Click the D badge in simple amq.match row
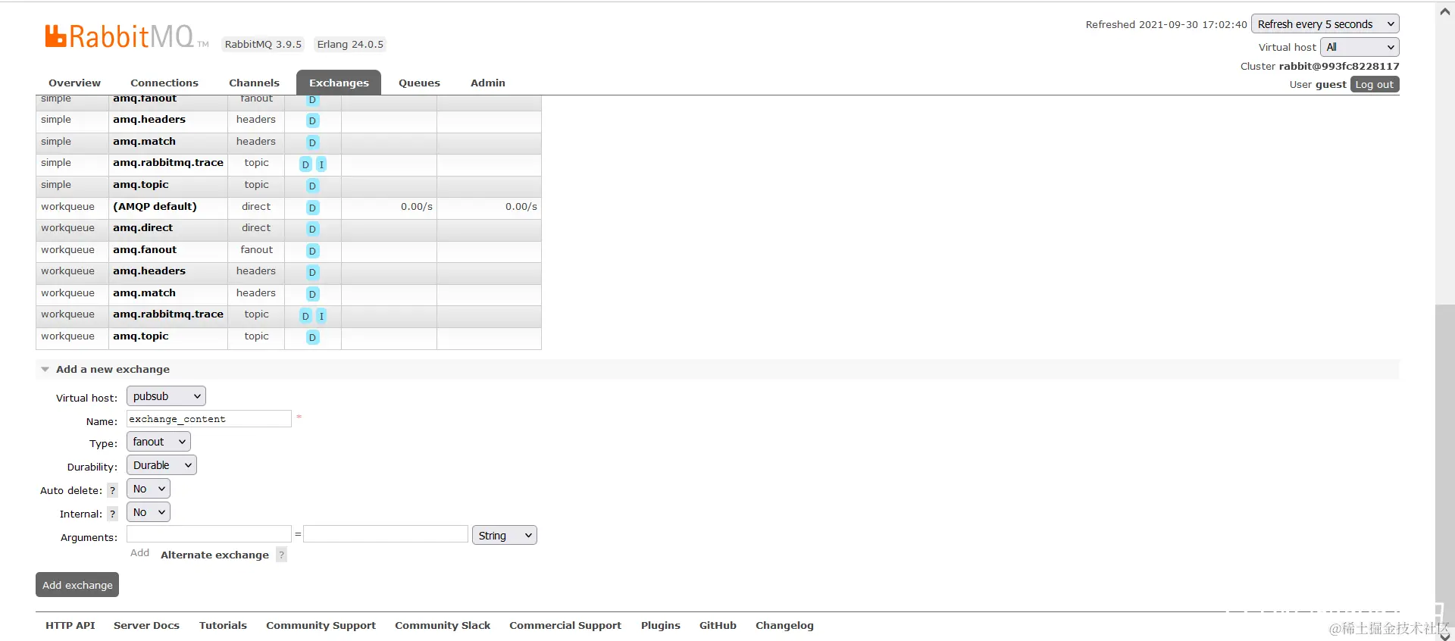1455x641 pixels. tap(312, 142)
